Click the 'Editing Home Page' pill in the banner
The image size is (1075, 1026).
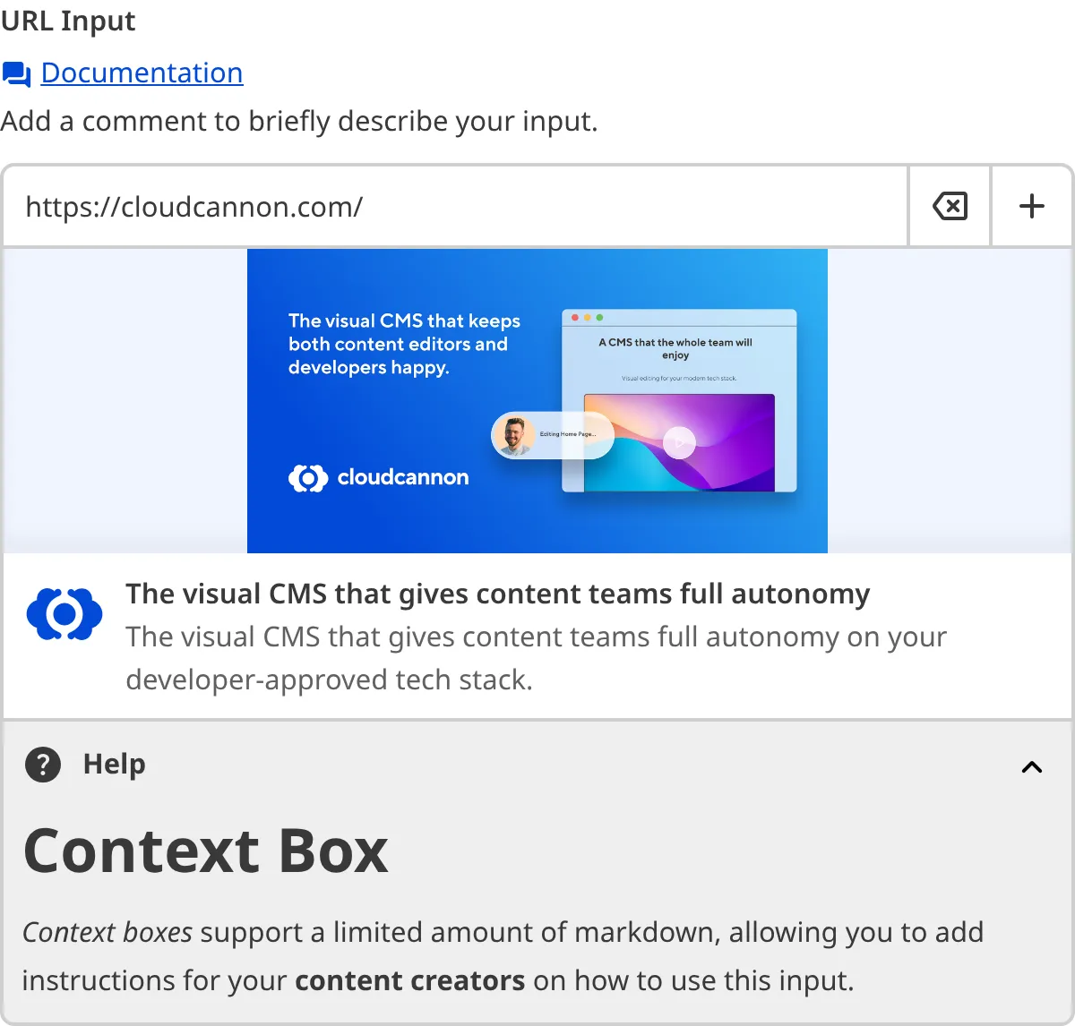tap(568, 435)
